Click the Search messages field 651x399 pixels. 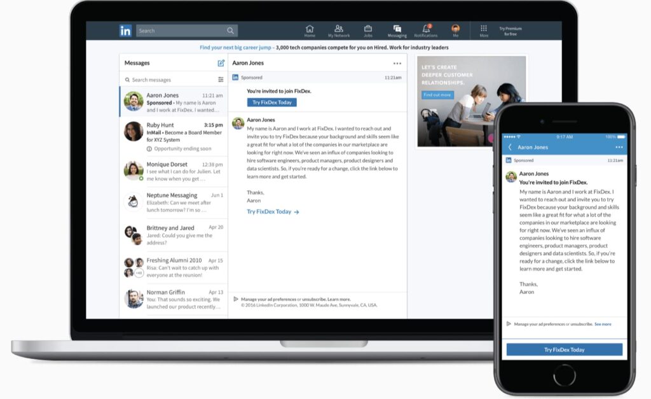tap(169, 80)
